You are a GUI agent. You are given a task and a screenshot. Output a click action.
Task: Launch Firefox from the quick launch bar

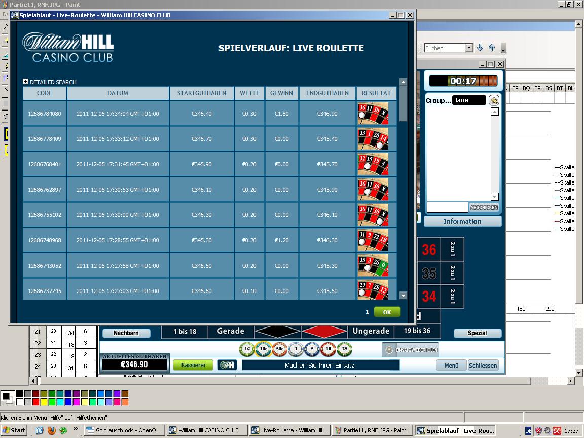click(x=52, y=430)
